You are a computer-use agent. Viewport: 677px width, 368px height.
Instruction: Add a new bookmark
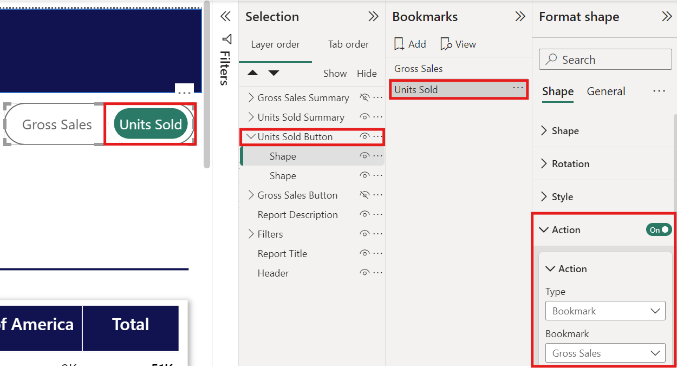click(x=410, y=44)
